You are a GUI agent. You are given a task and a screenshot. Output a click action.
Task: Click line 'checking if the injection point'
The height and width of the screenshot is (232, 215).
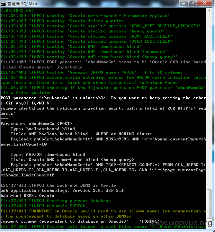(103, 90)
